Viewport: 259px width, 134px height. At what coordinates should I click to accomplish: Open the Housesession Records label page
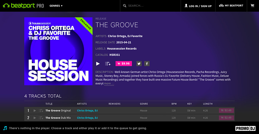pyautogui.click(x=122, y=48)
